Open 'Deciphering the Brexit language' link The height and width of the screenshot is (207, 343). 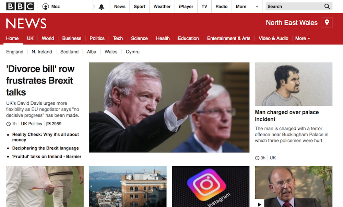pyautogui.click(x=46, y=148)
